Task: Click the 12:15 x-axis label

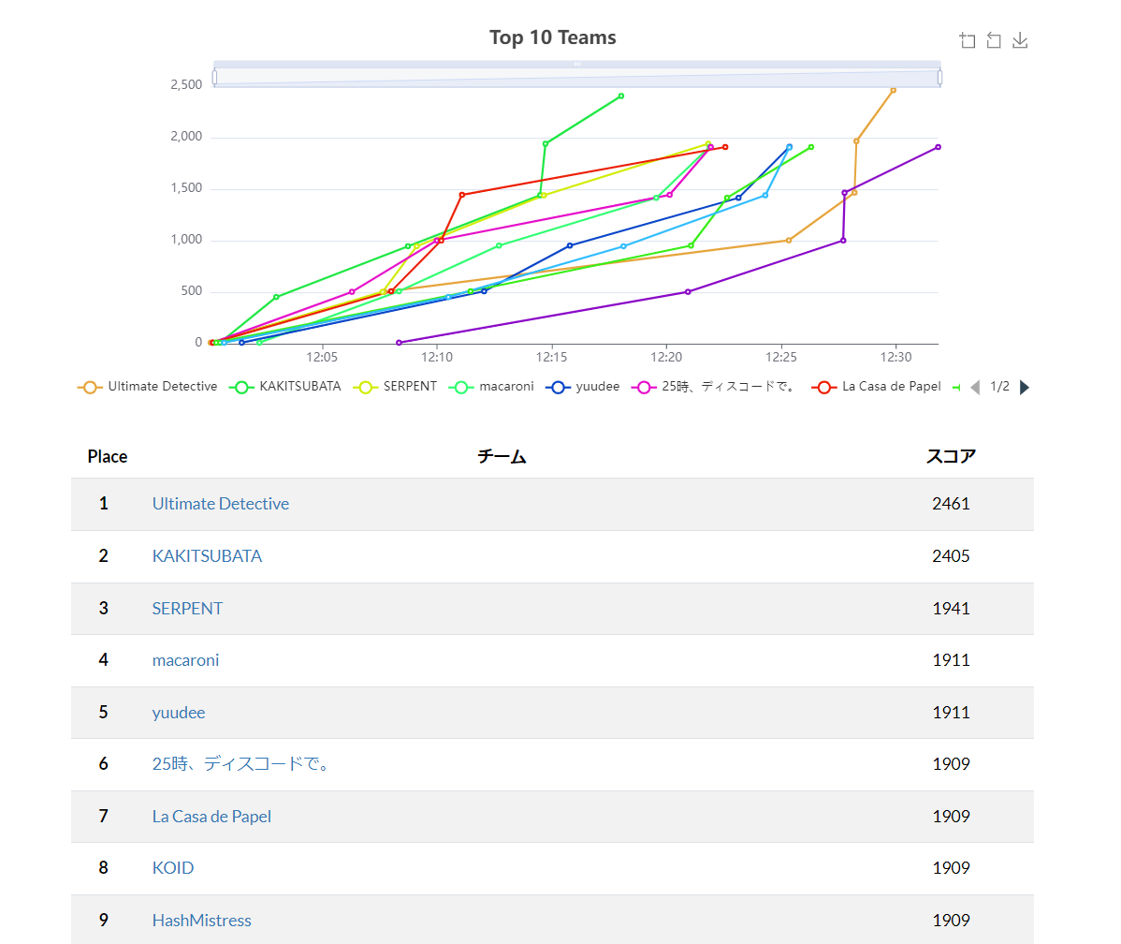Action: click(551, 357)
